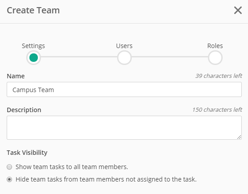Click the progress line between Users and Roles

click(170, 57)
